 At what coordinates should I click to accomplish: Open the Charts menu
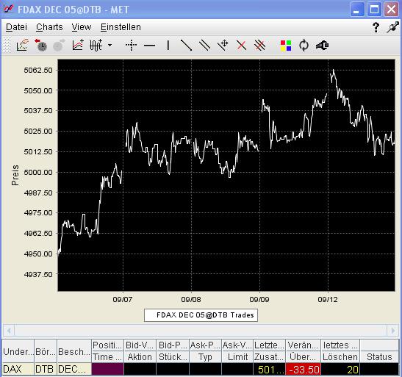click(49, 27)
